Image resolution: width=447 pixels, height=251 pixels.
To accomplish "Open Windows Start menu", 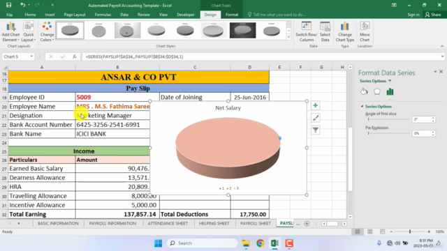I will click(159, 243).
